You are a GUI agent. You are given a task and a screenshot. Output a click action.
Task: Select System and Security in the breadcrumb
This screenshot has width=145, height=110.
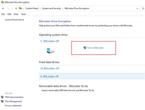tap(51, 9)
